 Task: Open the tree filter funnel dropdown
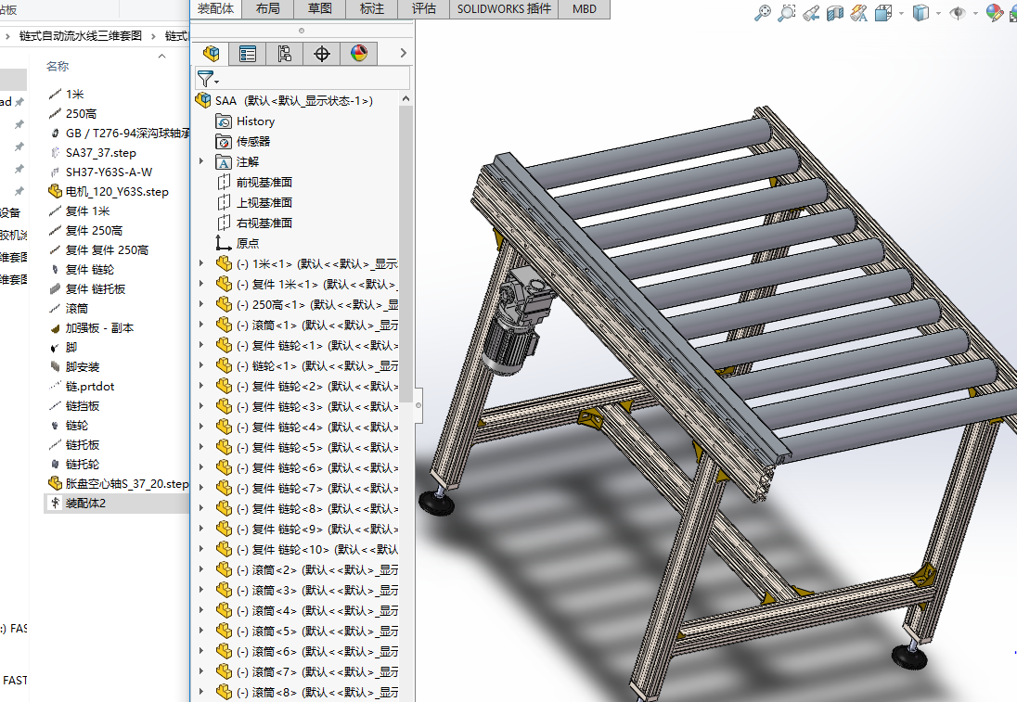[208, 79]
